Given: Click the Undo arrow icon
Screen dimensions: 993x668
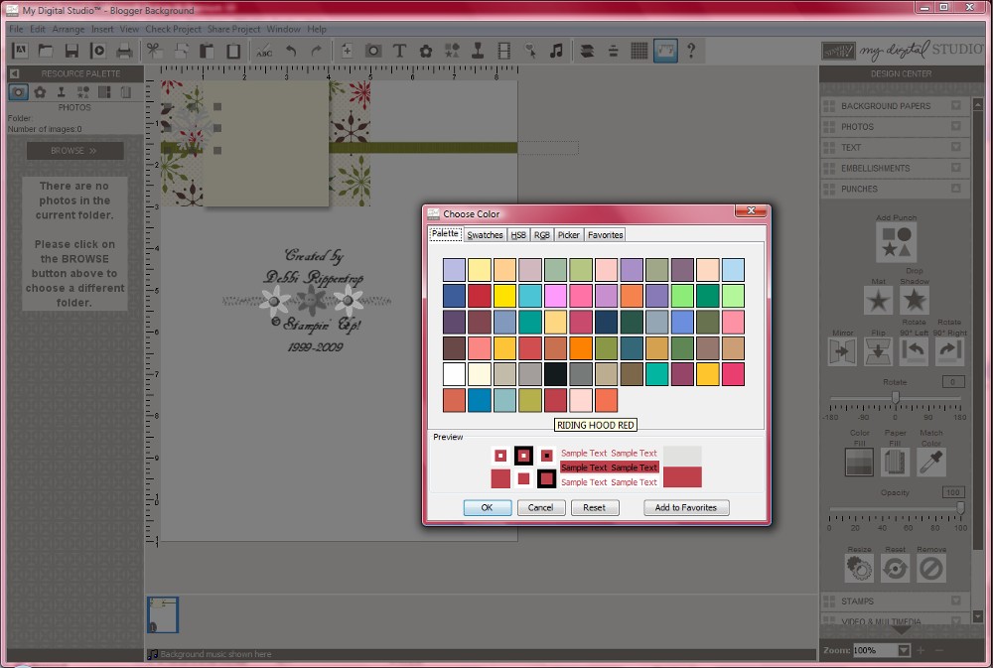Looking at the screenshot, I should 291,51.
